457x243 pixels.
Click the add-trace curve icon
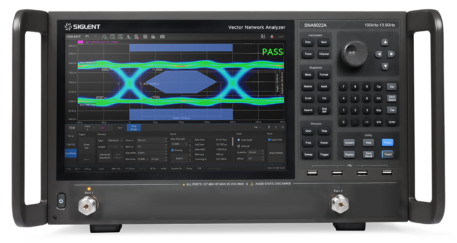[104, 37]
